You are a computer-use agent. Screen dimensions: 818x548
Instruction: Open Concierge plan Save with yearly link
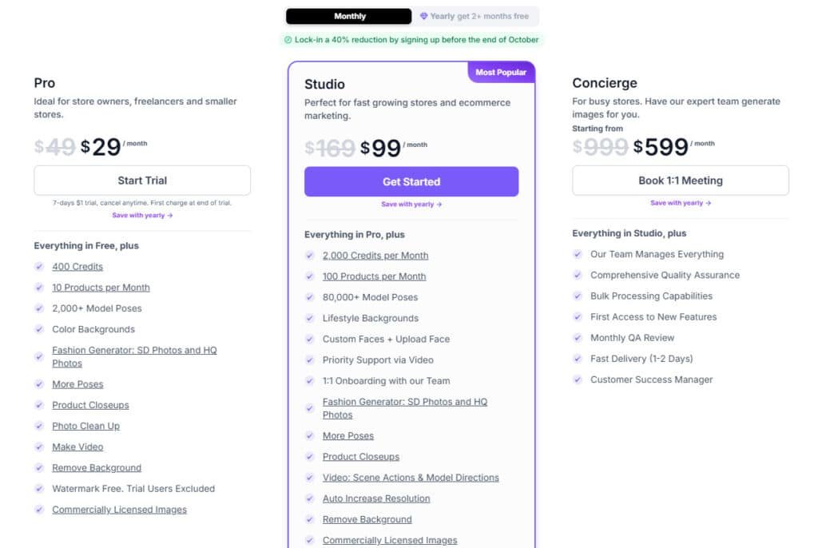click(x=681, y=203)
